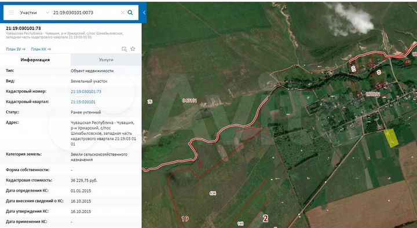Select status value Ранее учтенный
Image resolution: width=417 pixels, height=228 pixels.
click(86, 112)
